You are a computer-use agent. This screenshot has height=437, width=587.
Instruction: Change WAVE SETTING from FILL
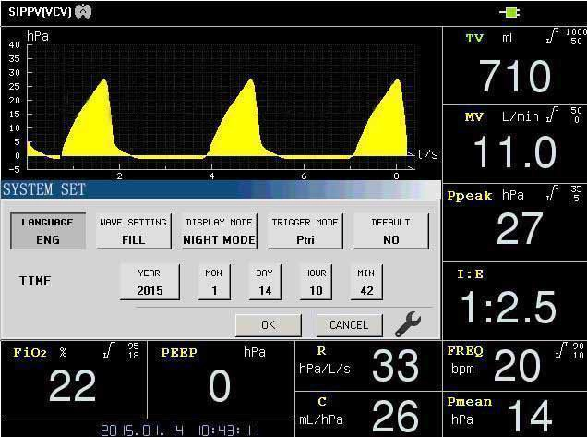pyautogui.click(x=134, y=231)
